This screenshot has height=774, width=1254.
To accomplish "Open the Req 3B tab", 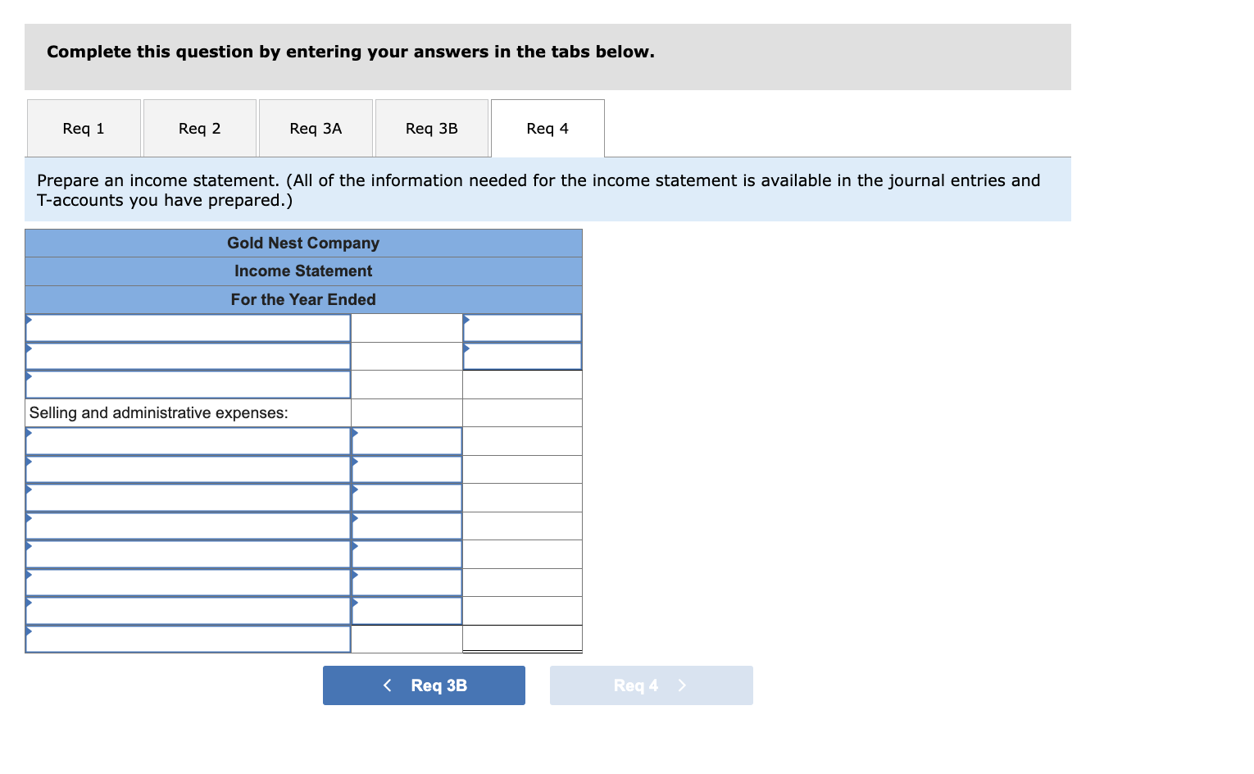I will point(432,128).
